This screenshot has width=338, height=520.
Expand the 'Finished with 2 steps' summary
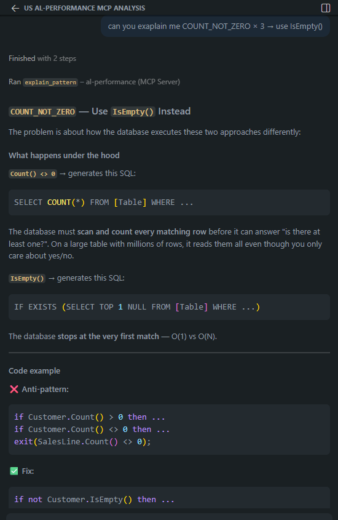[42, 58]
